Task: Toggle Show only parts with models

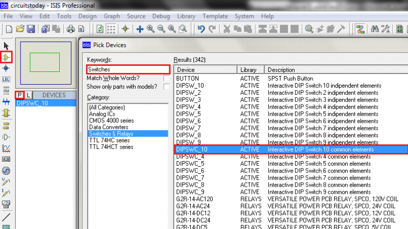Action: [167, 87]
